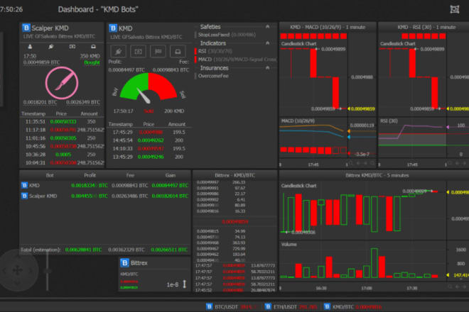Select the 13:45:29 trade row in KMD panel

149,157
